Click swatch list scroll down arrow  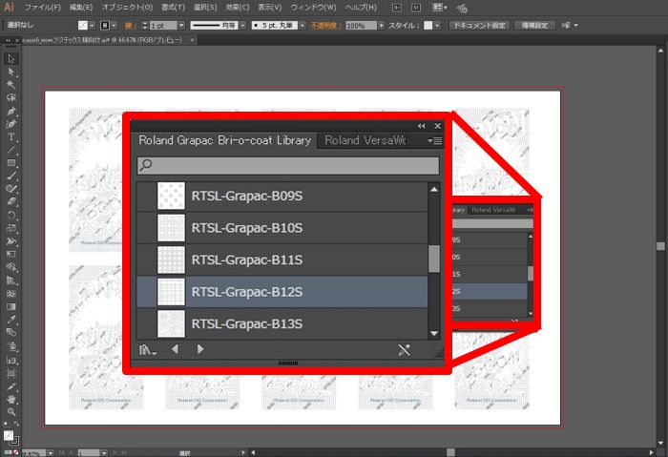[433, 334]
